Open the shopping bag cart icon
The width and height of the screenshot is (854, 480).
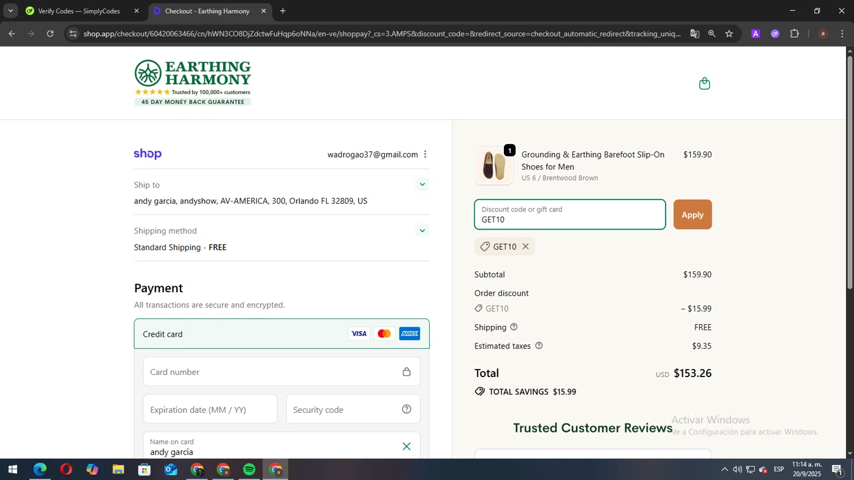point(704,84)
